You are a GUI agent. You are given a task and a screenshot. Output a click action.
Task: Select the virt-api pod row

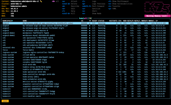(x=86, y=89)
